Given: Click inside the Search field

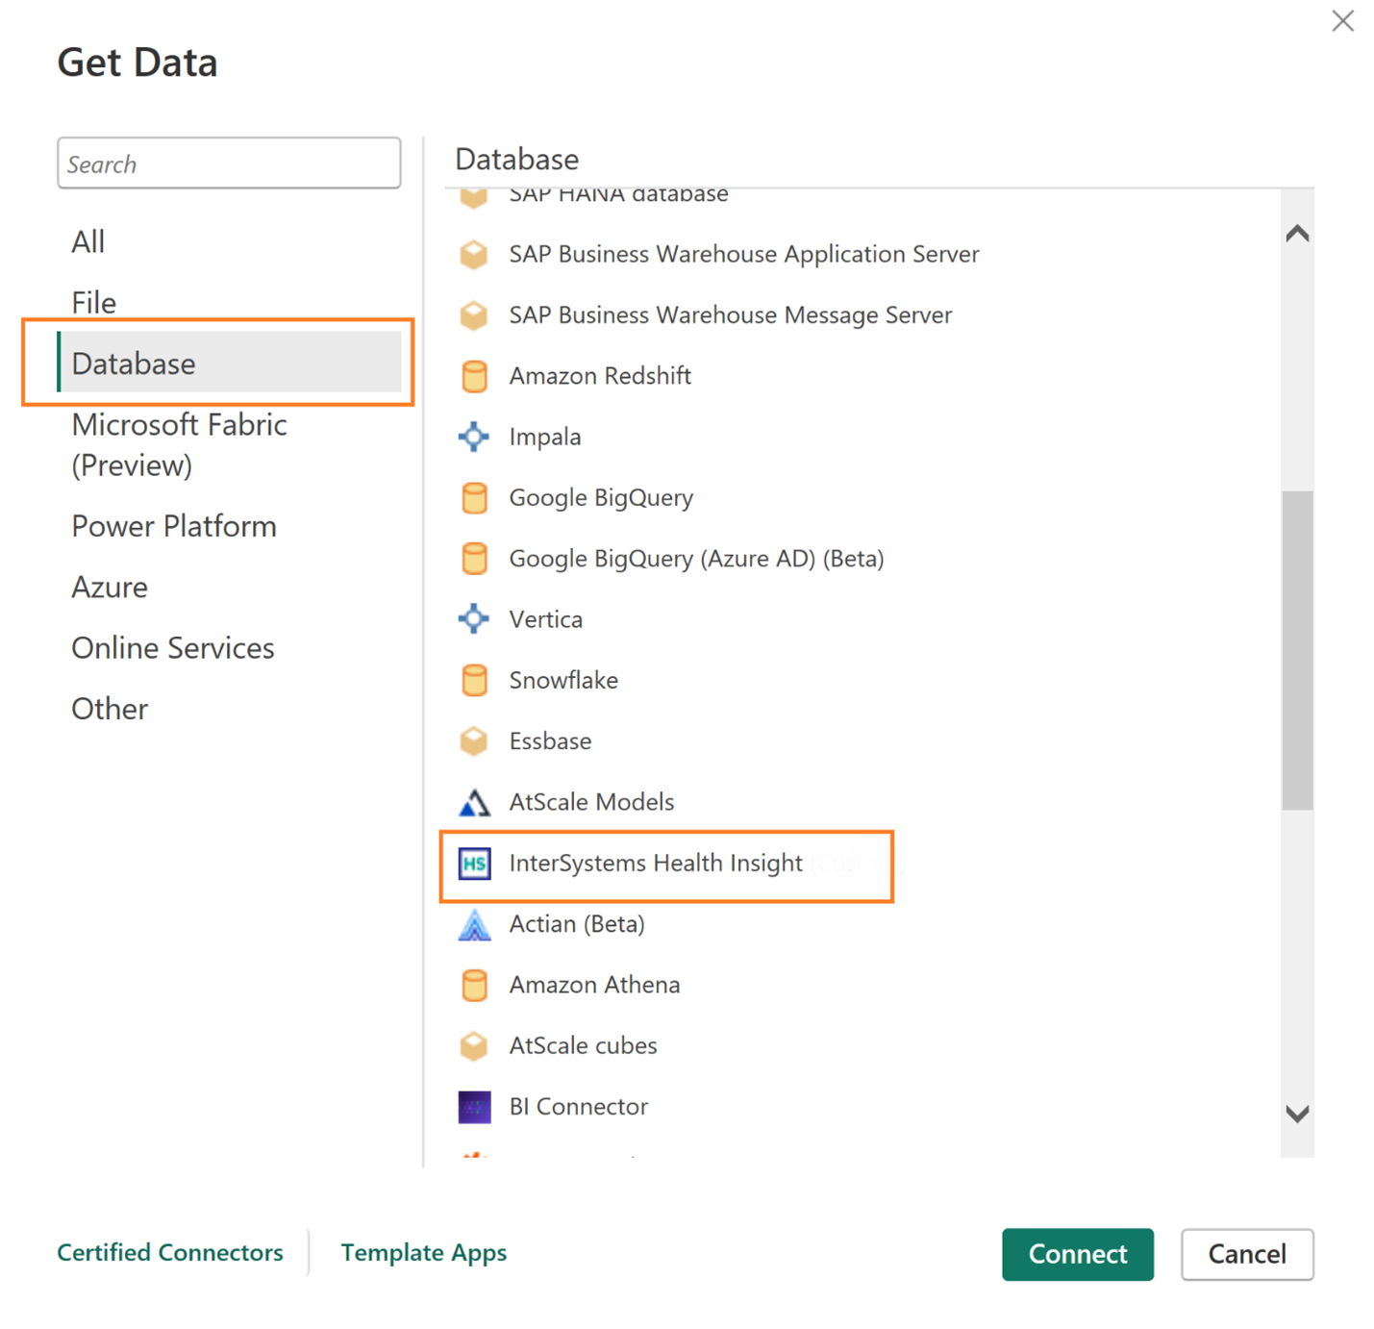Looking at the screenshot, I should pos(229,163).
